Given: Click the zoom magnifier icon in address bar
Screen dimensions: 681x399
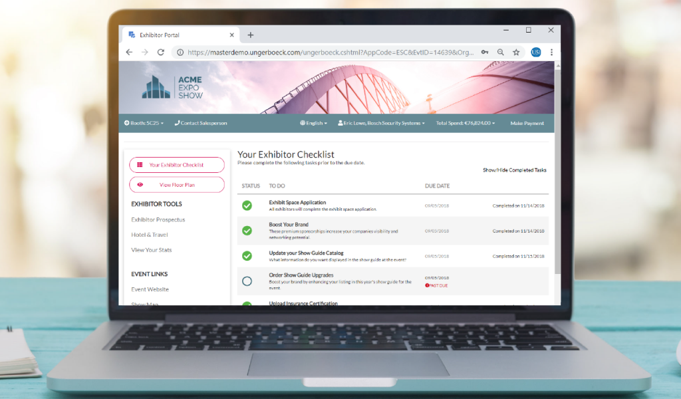Looking at the screenshot, I should click(501, 52).
